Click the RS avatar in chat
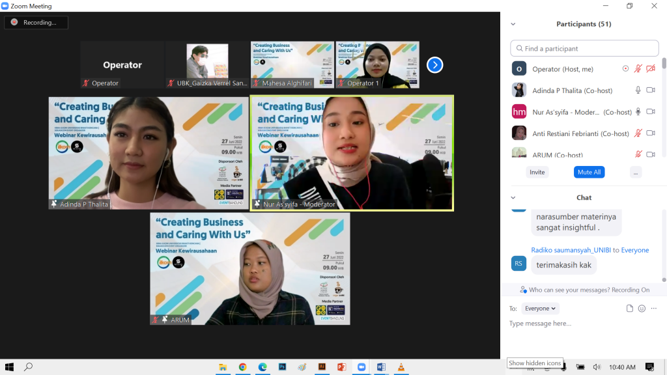 pos(518,264)
